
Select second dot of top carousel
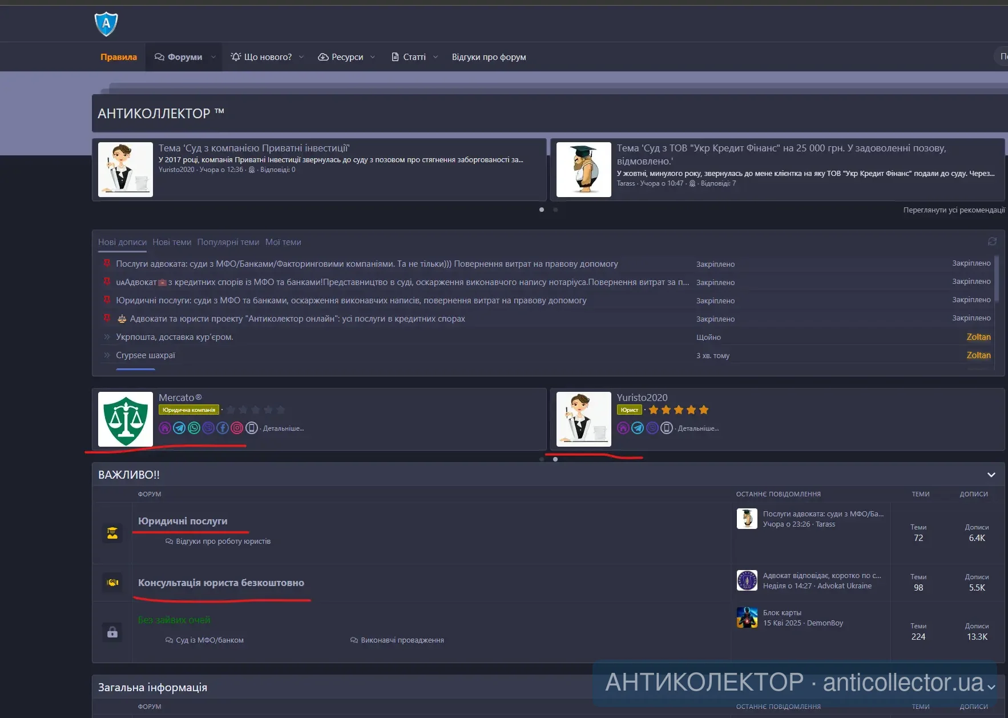555,210
